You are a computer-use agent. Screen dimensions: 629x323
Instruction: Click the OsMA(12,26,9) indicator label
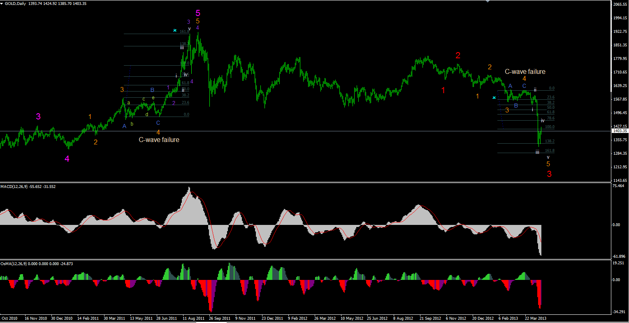[14, 263]
